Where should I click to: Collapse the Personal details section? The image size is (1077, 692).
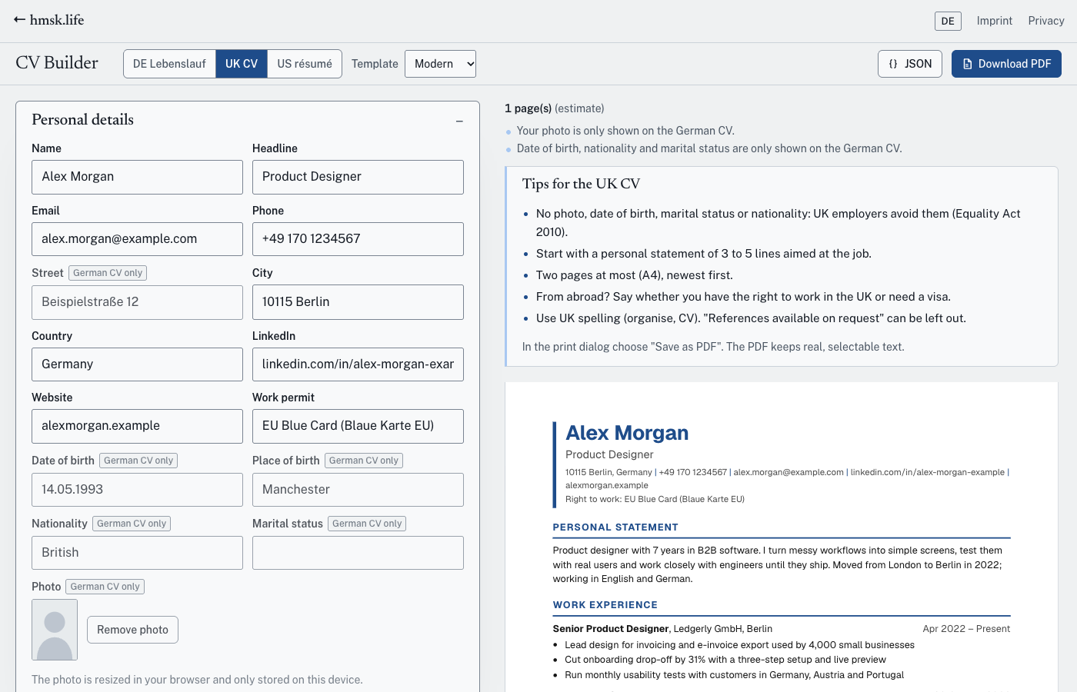(x=459, y=121)
